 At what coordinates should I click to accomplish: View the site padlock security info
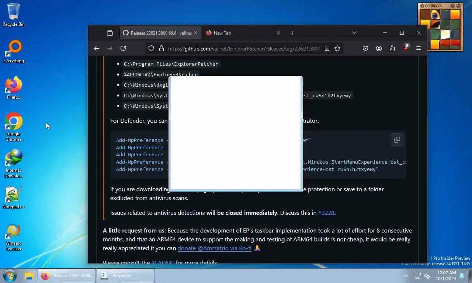pos(161,48)
